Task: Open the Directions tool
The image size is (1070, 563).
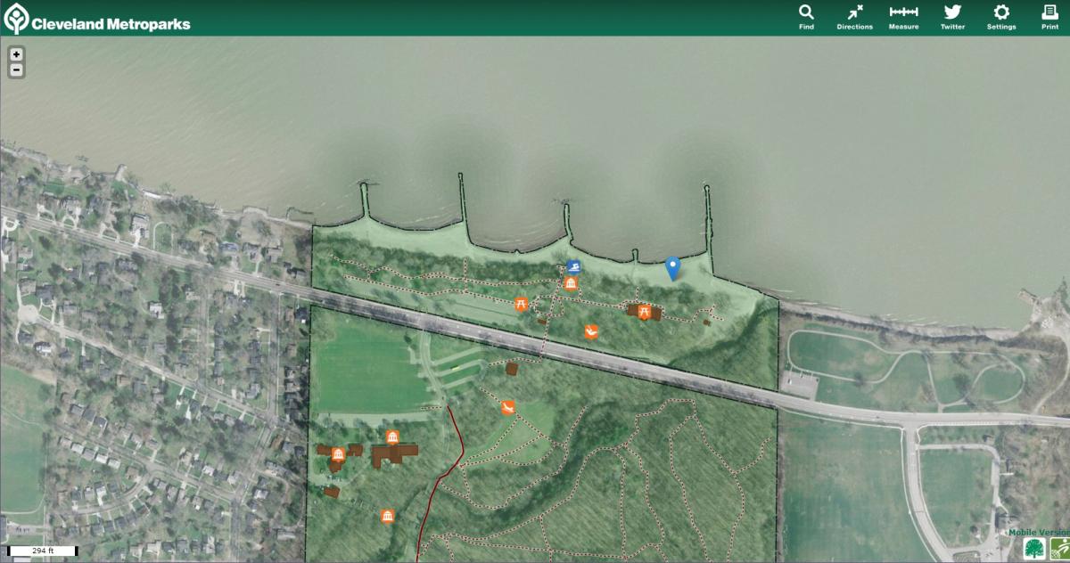Action: coord(854,17)
